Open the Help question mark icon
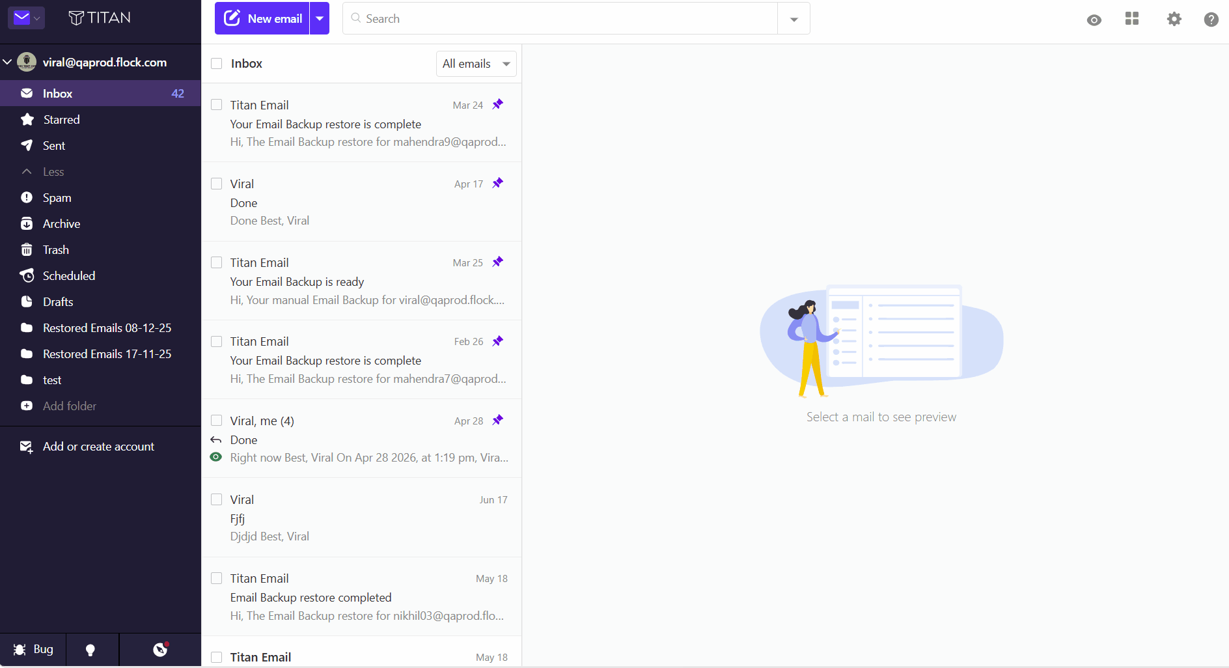The image size is (1229, 668). (1211, 20)
